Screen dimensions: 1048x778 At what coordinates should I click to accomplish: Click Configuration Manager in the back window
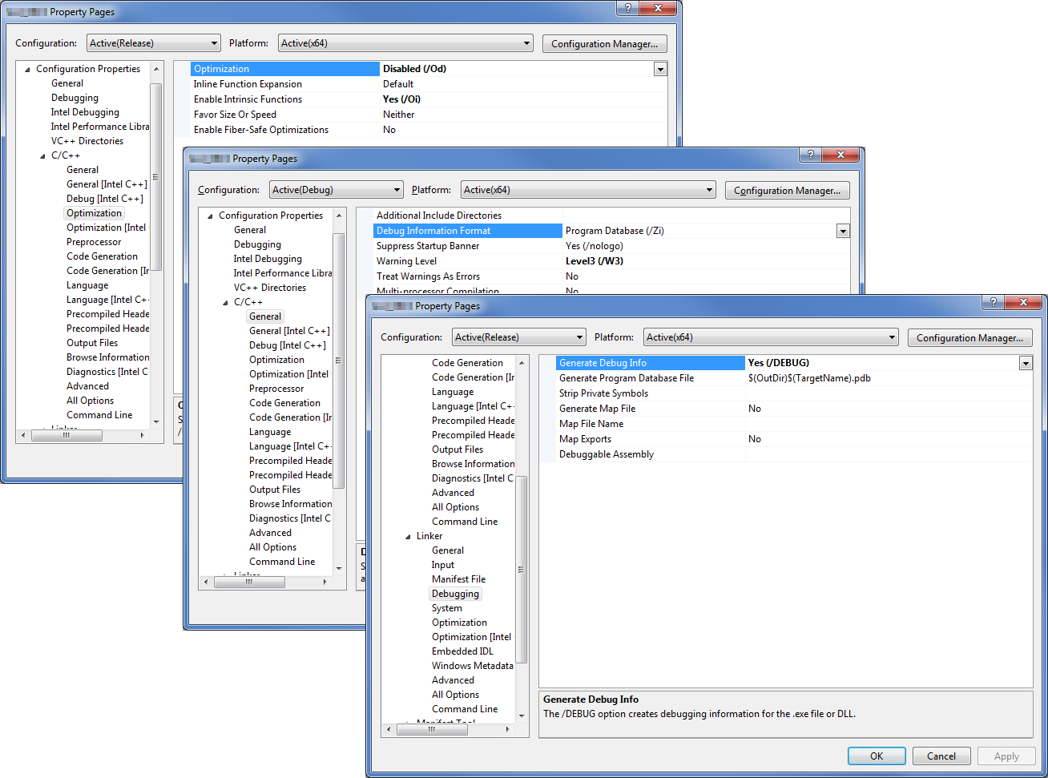point(604,44)
